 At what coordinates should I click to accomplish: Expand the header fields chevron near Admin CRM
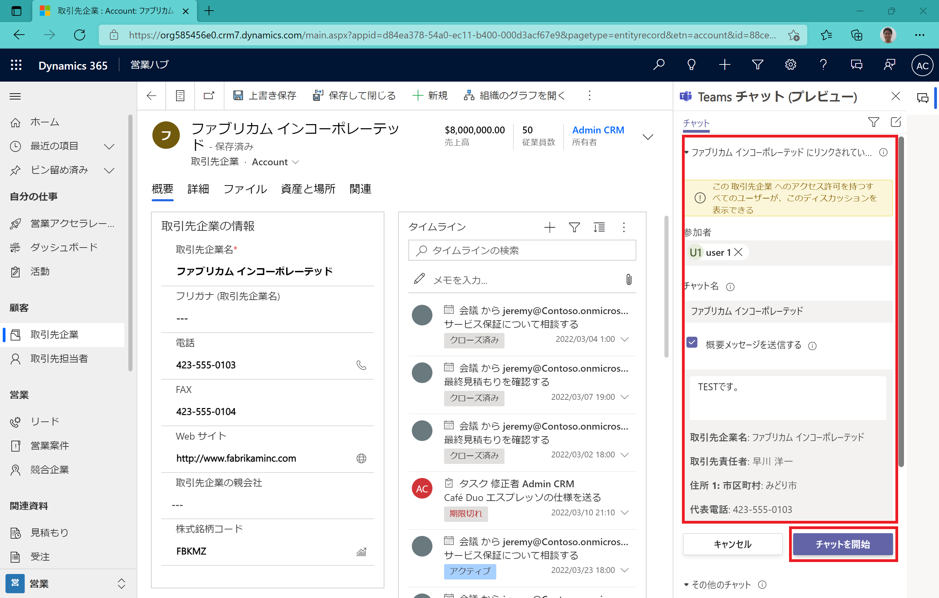click(x=648, y=137)
